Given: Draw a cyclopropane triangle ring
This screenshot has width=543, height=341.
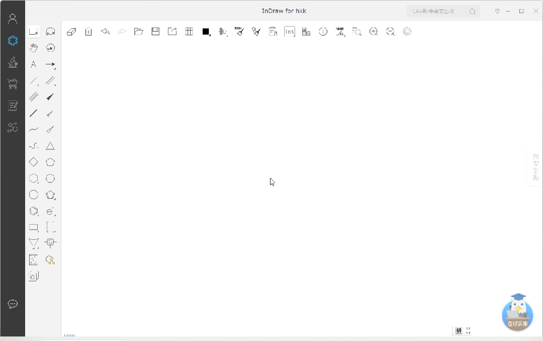Looking at the screenshot, I should click(x=50, y=146).
